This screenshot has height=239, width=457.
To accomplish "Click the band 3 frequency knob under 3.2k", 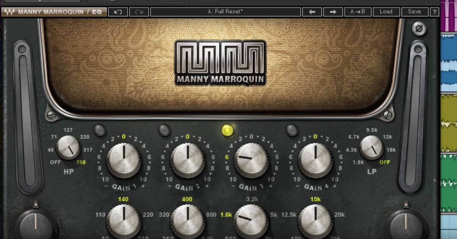I will coord(251,222).
